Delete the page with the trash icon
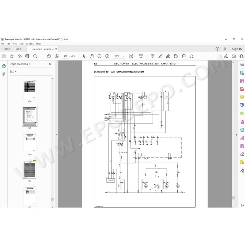This screenshot has width=245, height=245. (x=184, y=56)
